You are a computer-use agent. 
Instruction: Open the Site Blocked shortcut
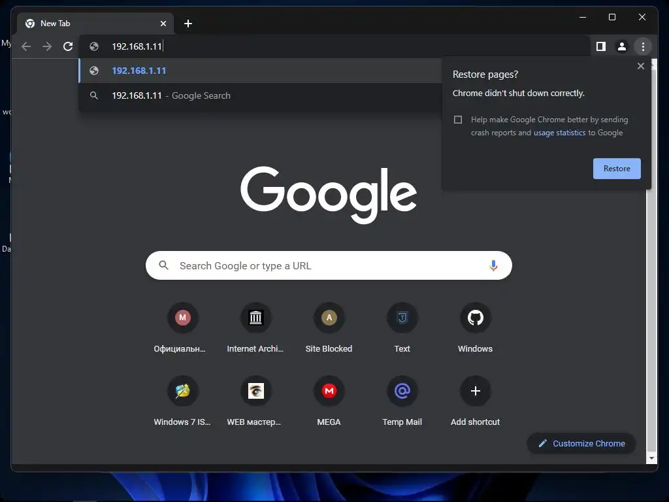point(329,328)
